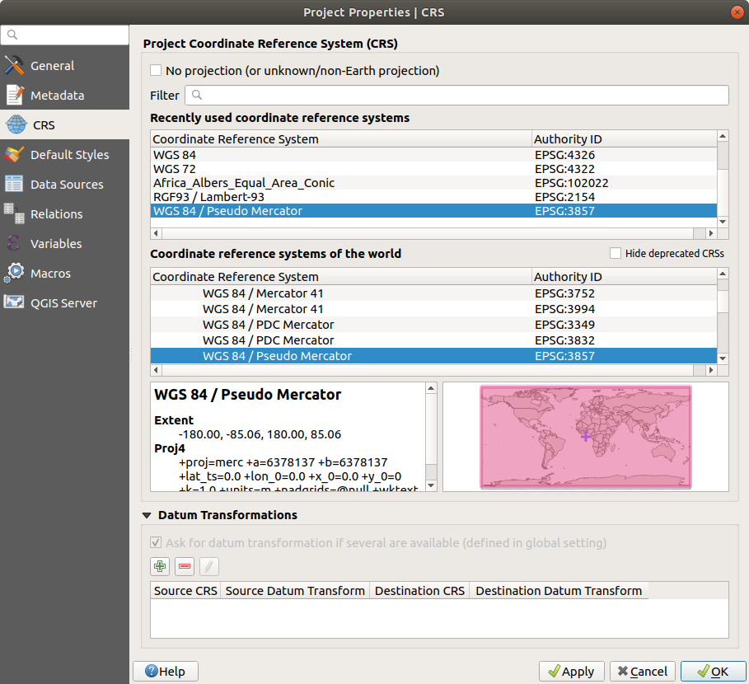
Task: Add datum transformation with green plus
Action: 160,566
